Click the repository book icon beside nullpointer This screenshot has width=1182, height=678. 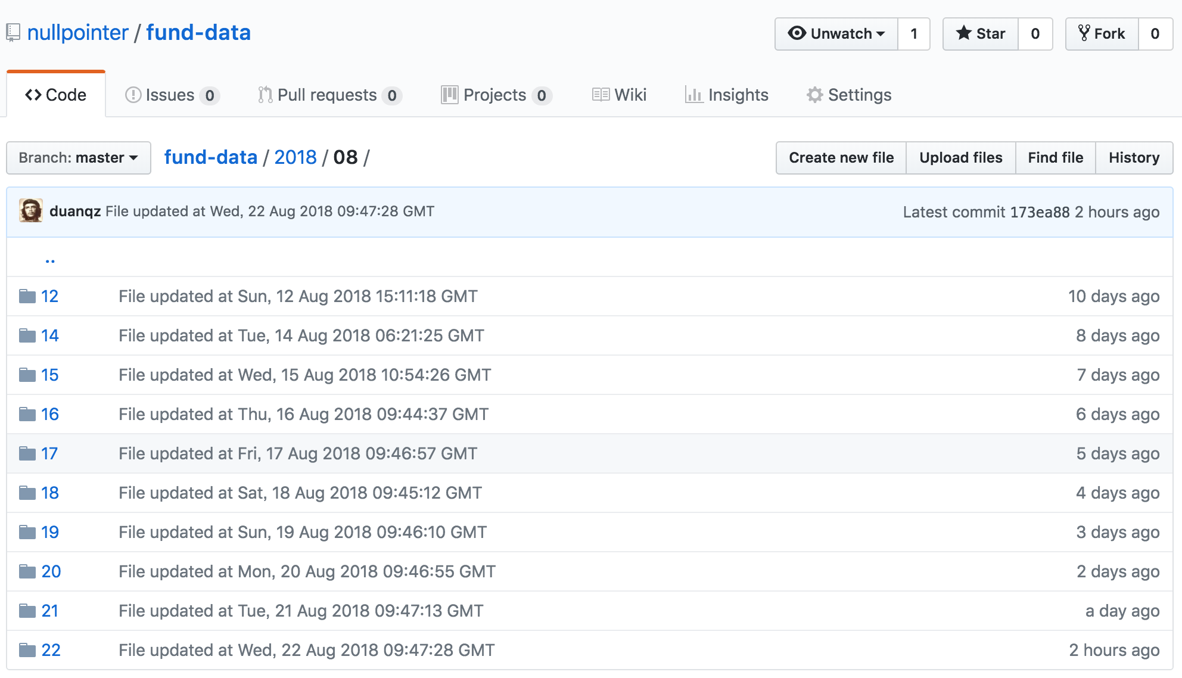(x=13, y=33)
